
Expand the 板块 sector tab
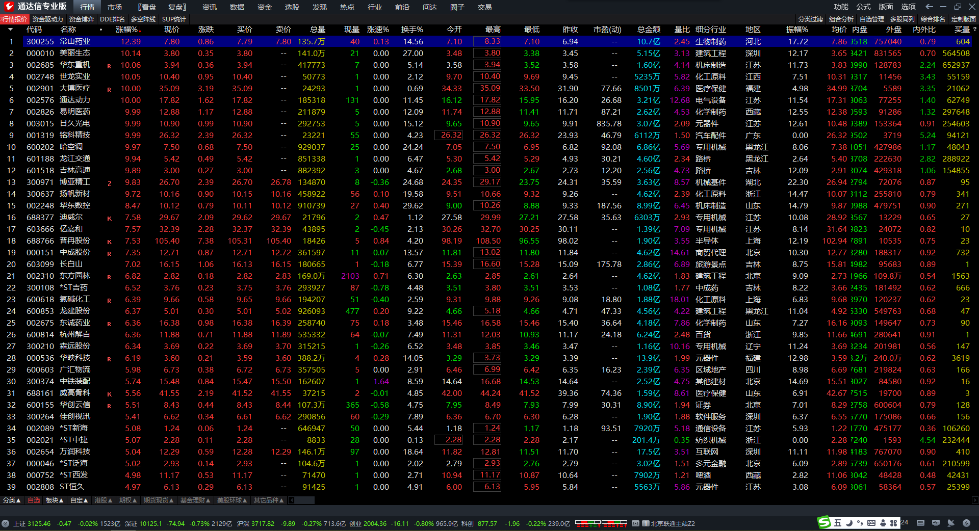55,500
